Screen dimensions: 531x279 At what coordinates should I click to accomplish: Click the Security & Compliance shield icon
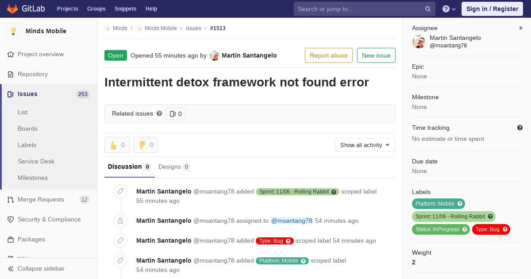(x=11, y=220)
